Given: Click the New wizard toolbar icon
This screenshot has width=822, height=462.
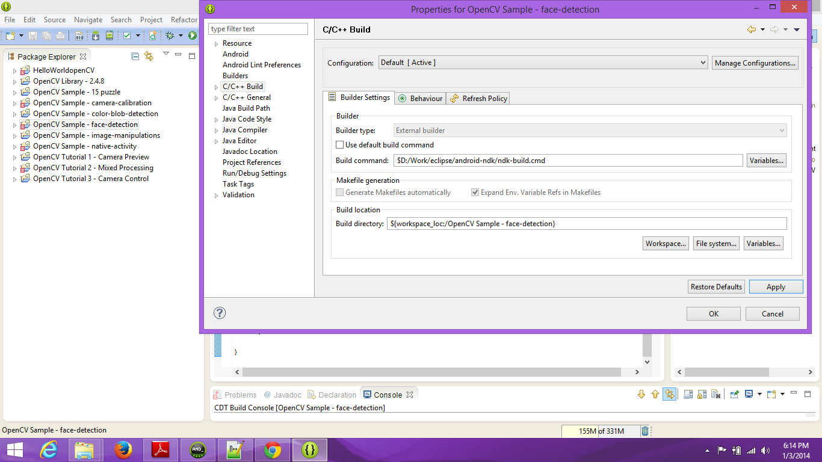Looking at the screenshot, I should [x=10, y=36].
